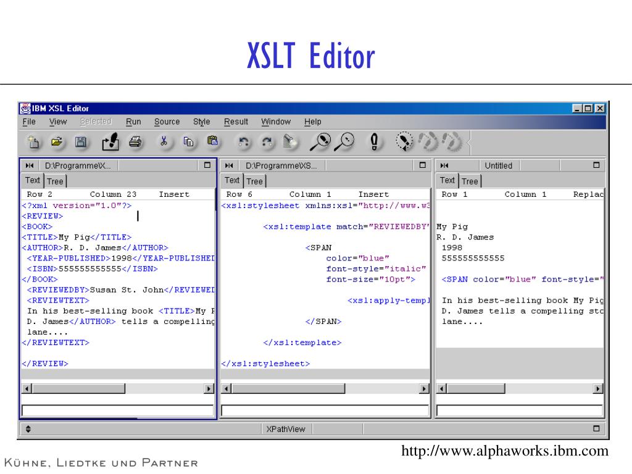Click the Untitled pane title
This screenshot has height=474, width=632.
499,165
